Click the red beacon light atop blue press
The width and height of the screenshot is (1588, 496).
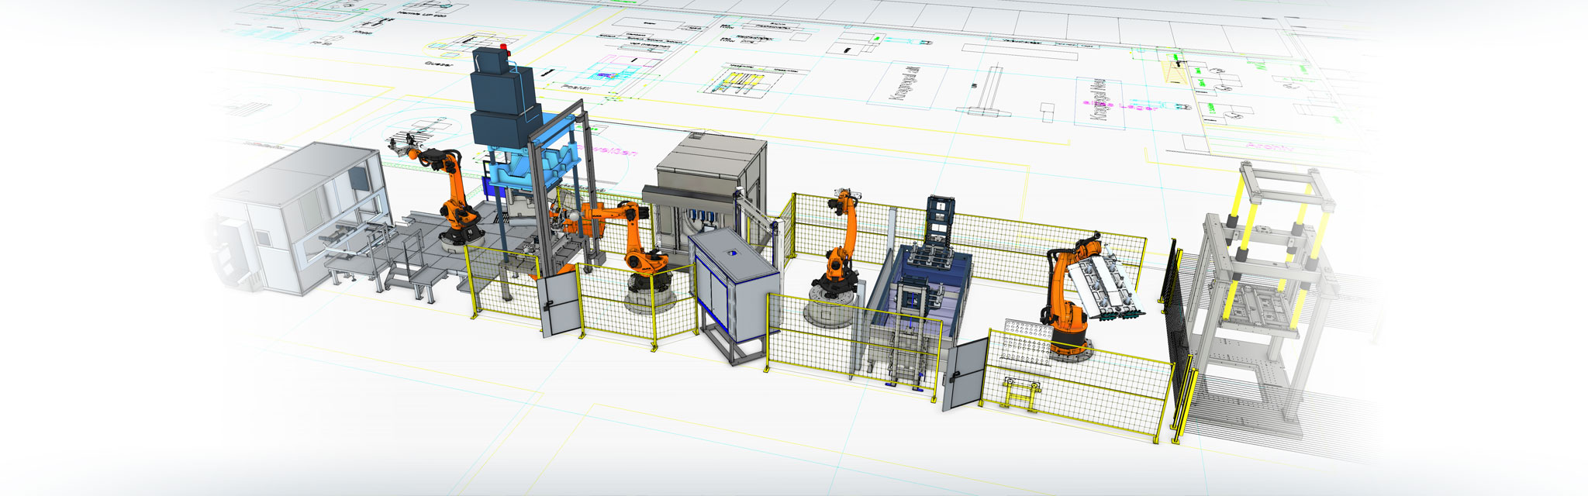(503, 48)
